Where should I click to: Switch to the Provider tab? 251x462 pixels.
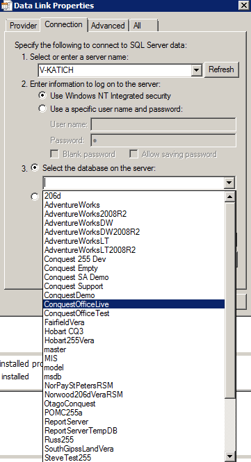tap(23, 26)
